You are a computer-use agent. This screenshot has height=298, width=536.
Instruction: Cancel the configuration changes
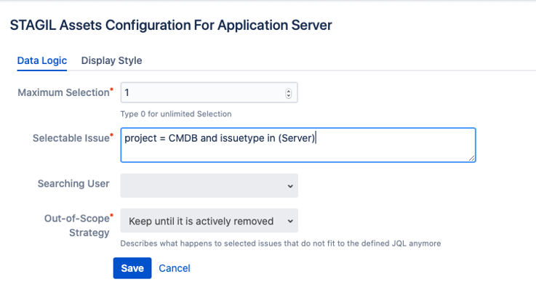point(175,268)
